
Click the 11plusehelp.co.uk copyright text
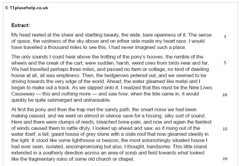(x=27, y=8)
